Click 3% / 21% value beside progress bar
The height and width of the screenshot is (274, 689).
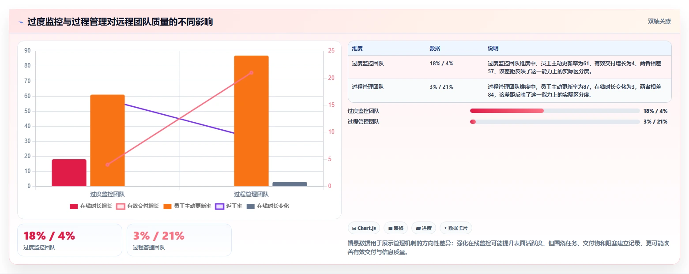655,122
